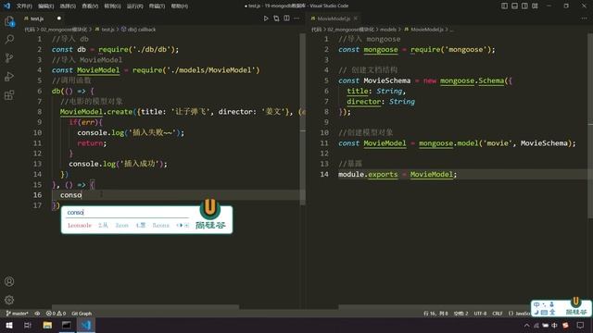593x333 pixels.
Task: Click the VS Code taskbar icon
Action: (86, 325)
